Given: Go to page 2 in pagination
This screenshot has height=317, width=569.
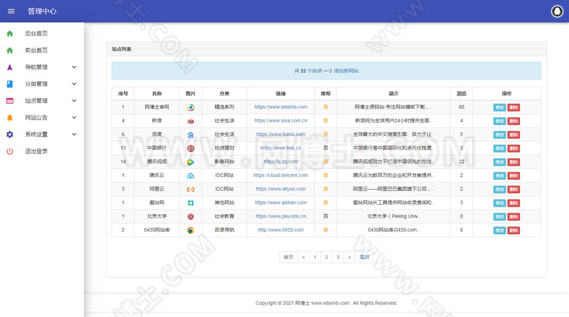Looking at the screenshot, I should [x=326, y=257].
